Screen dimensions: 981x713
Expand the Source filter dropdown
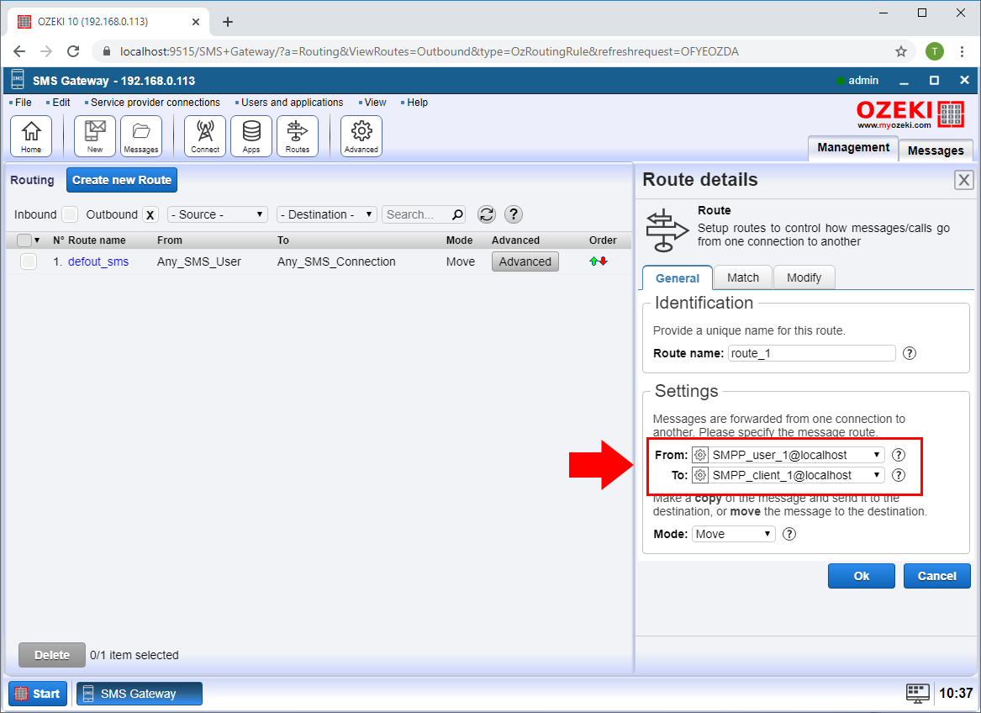[218, 214]
